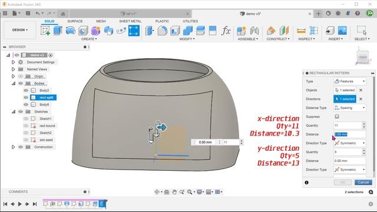Switch to the SURFACE tab
The height and width of the screenshot is (212, 377).
pos(75,21)
